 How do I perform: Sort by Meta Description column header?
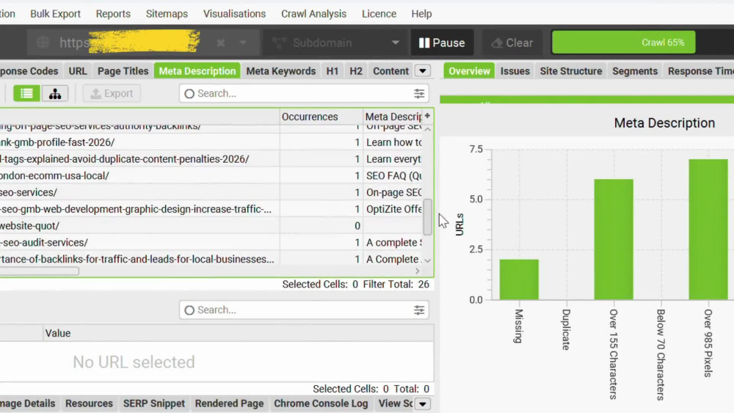tap(393, 117)
